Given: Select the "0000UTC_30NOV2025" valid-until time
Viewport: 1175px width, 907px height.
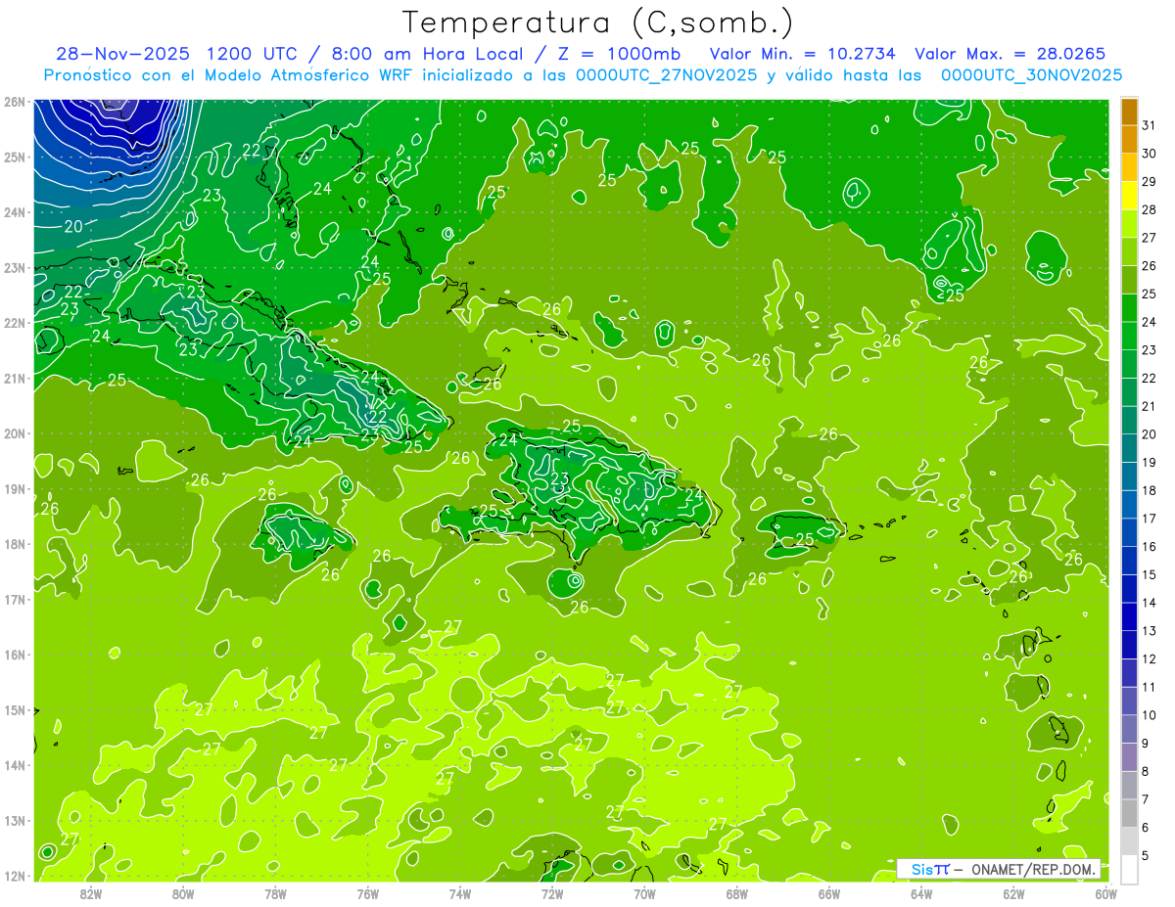Looking at the screenshot, I should 1031,74.
